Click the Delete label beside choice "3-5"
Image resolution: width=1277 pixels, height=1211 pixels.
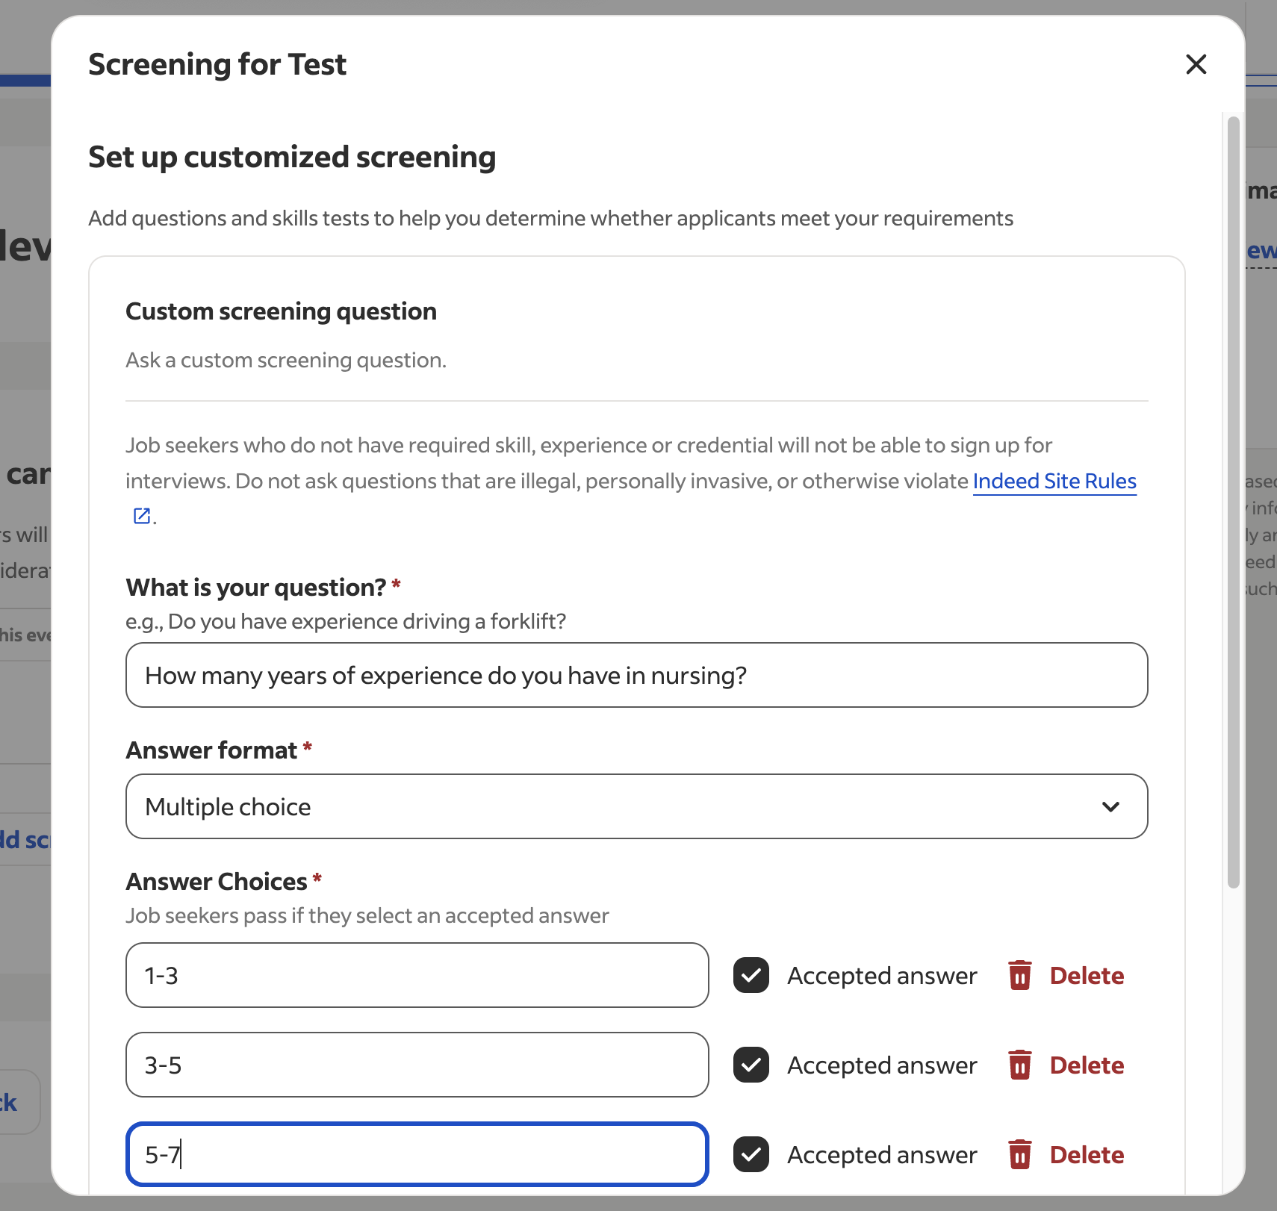tap(1087, 1065)
